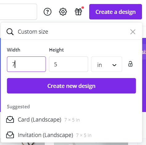
Task: Close the custom size panel
Action: tap(133, 32)
